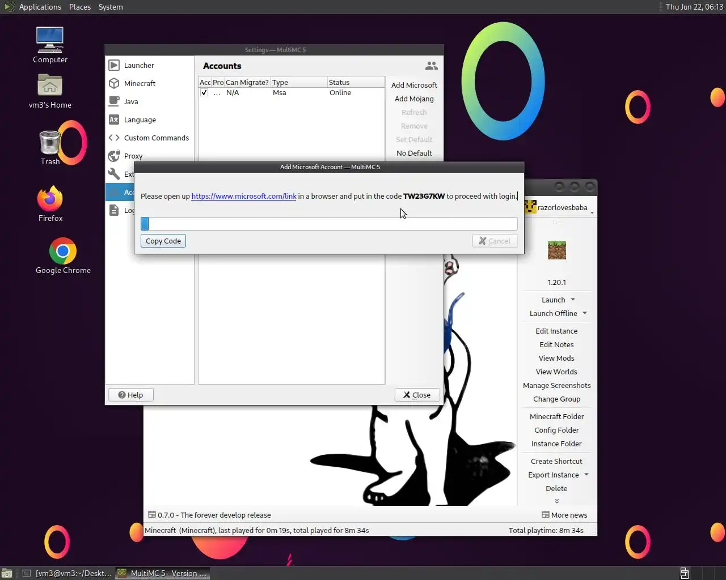Click the Type column header
This screenshot has width=726, height=580.
299,82
